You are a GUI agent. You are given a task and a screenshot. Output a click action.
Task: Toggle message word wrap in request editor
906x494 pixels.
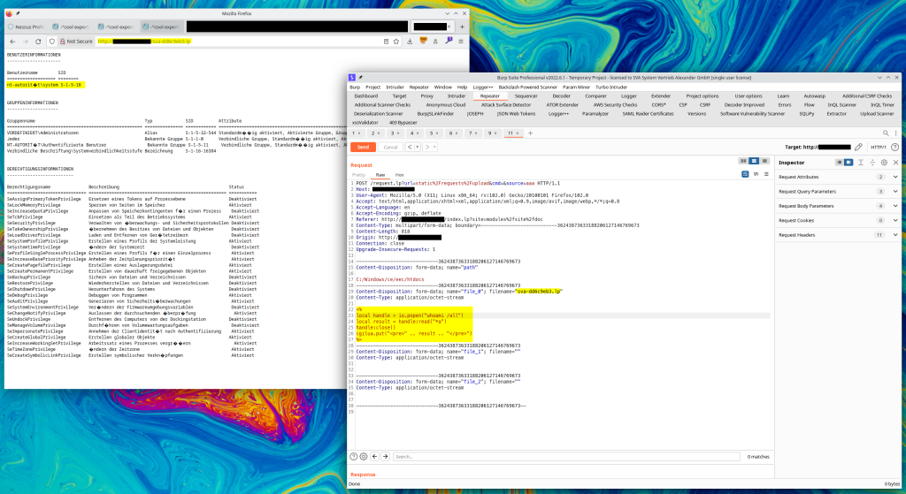[745, 174]
